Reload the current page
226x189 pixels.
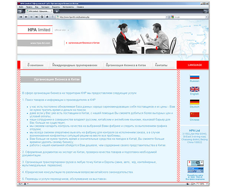pos(42,17)
